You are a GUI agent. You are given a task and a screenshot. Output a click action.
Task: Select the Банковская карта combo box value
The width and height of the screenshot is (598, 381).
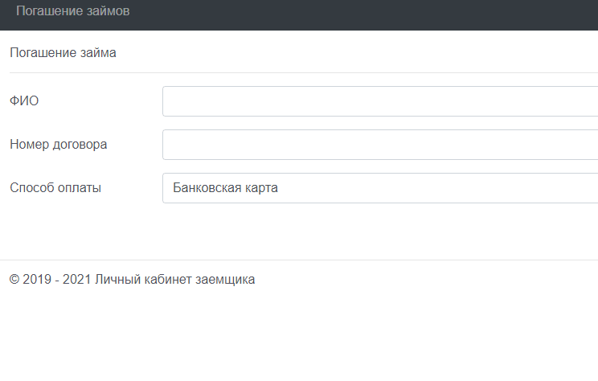point(226,188)
